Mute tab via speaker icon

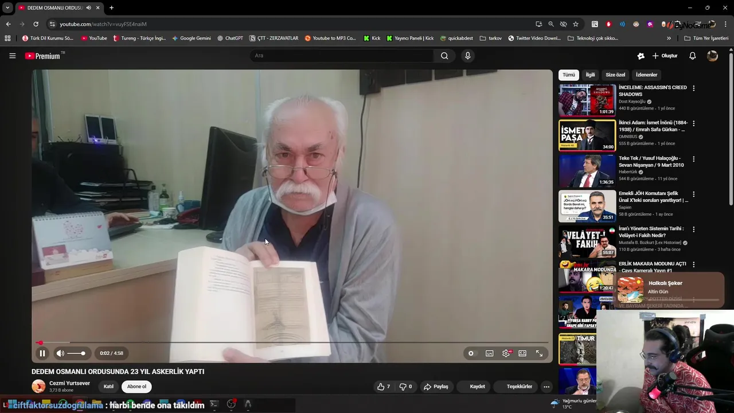tap(88, 7)
